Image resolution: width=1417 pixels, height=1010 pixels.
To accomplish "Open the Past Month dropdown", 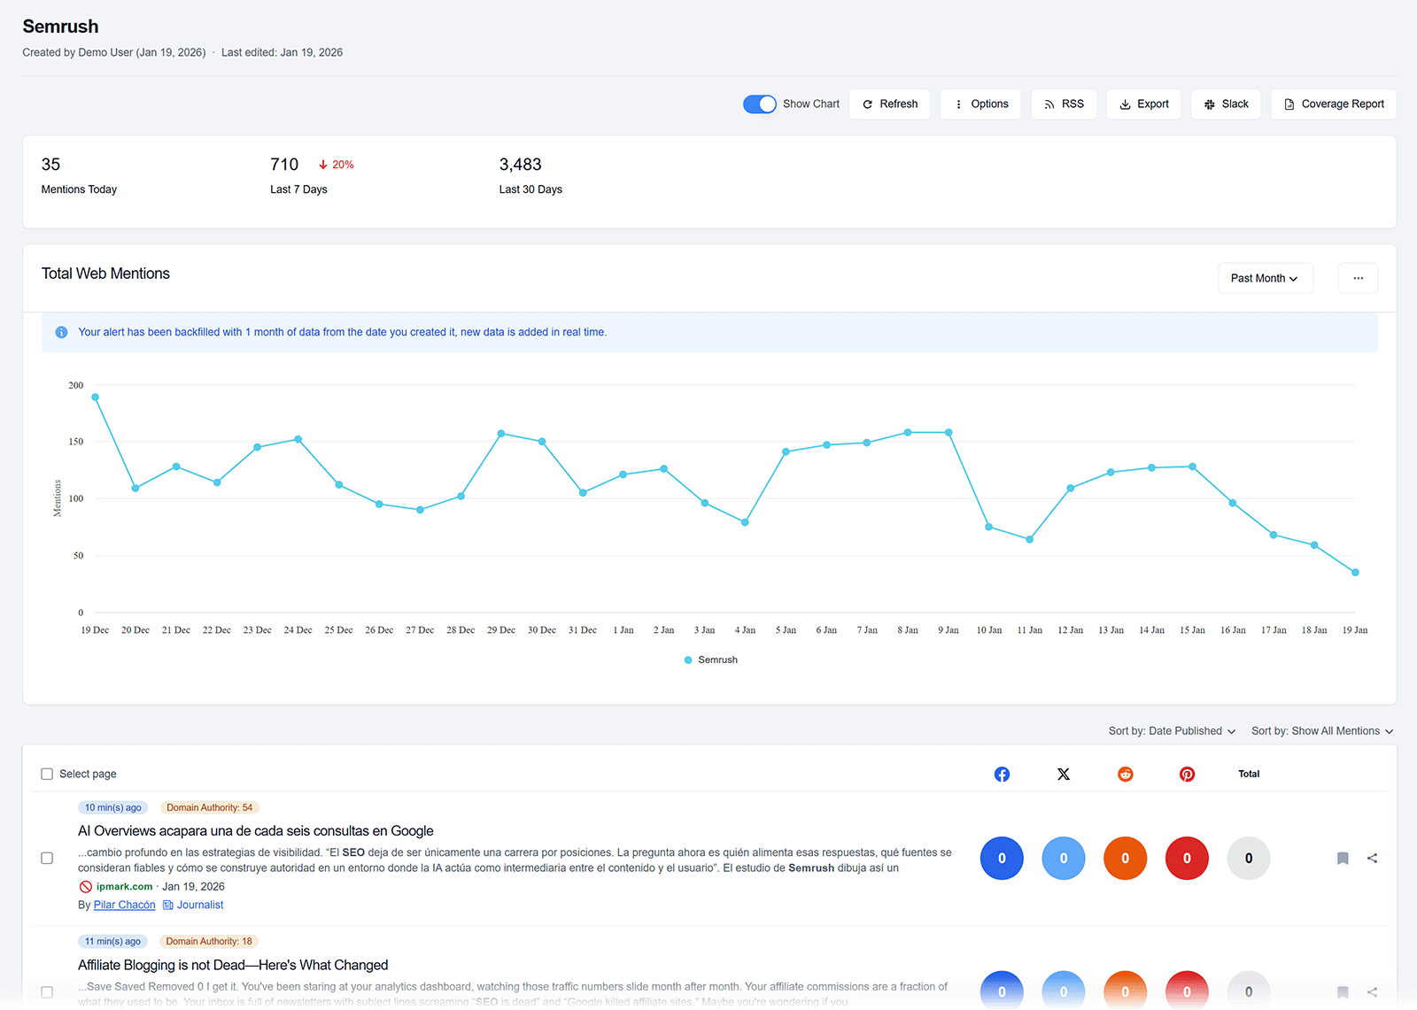I will 1265,278.
